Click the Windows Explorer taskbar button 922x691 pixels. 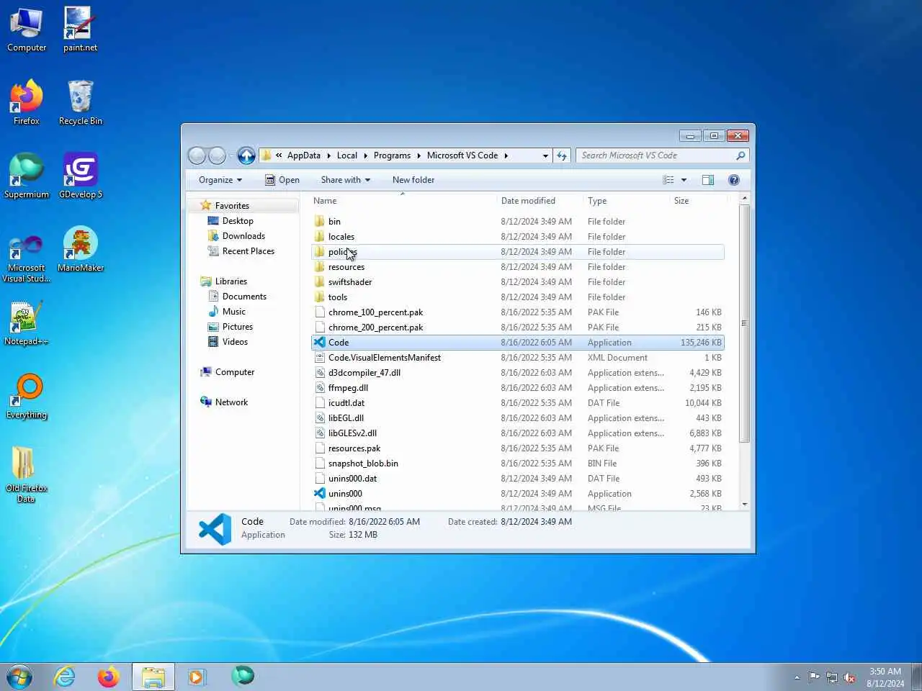point(153,677)
